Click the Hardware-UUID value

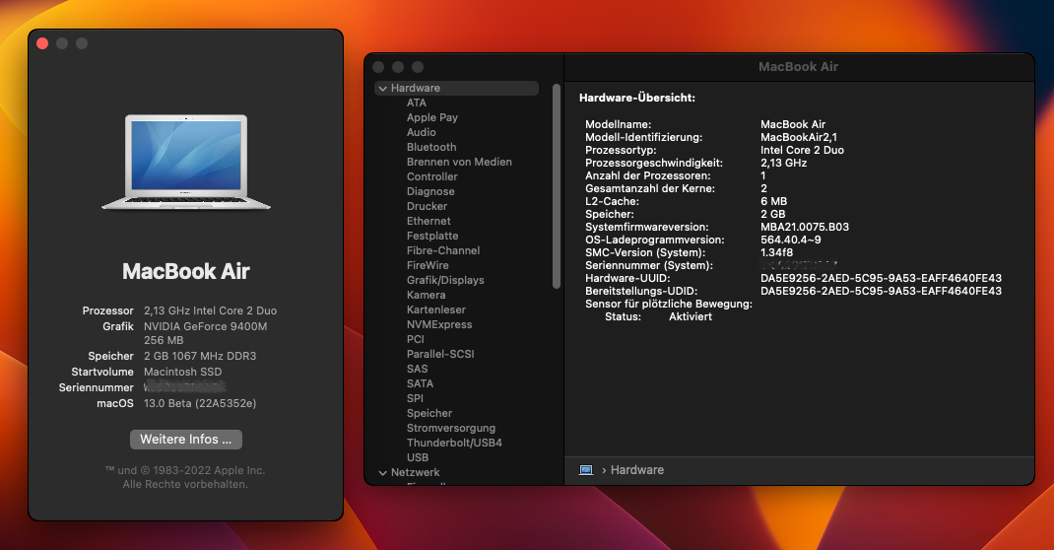pyautogui.click(x=881, y=278)
